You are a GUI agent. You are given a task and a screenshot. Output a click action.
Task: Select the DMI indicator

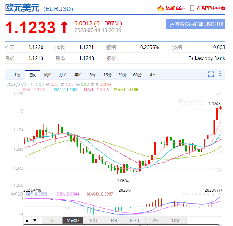(176, 220)
